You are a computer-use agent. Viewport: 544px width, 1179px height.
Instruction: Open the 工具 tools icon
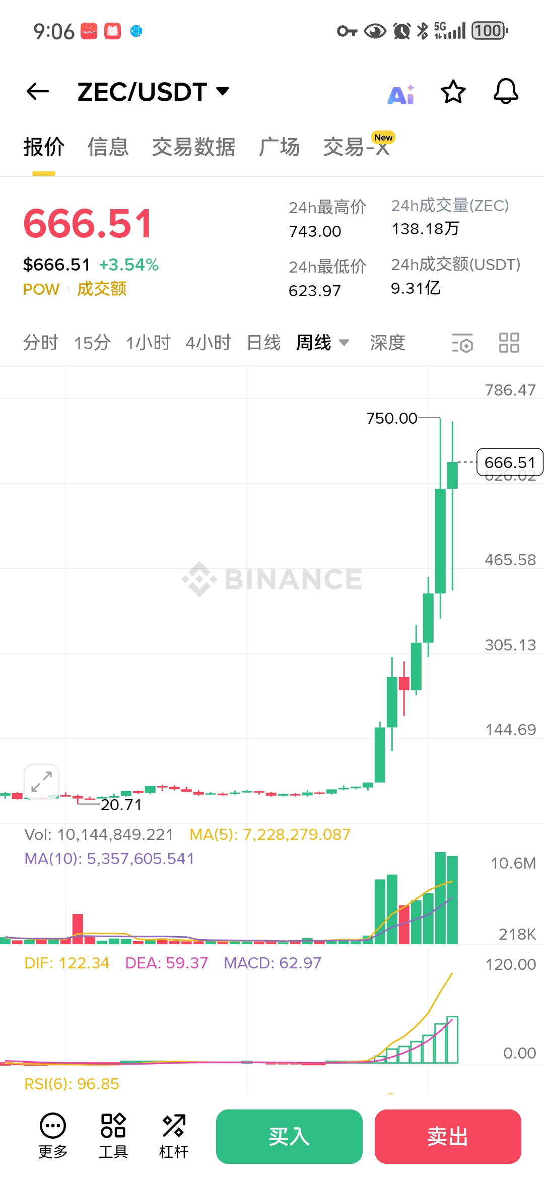click(x=113, y=1136)
